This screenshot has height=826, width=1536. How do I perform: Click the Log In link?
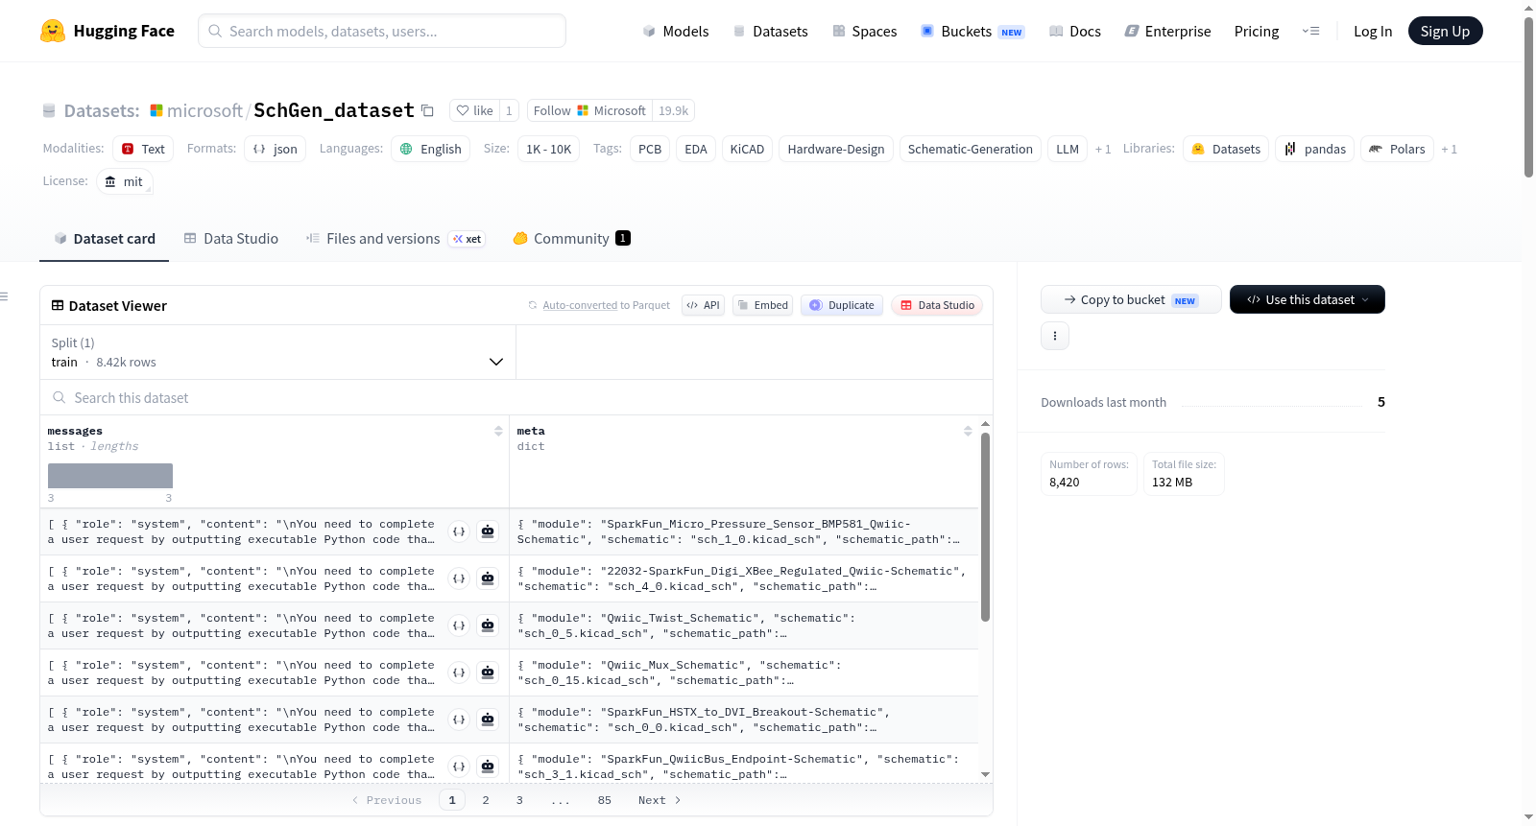click(x=1373, y=31)
